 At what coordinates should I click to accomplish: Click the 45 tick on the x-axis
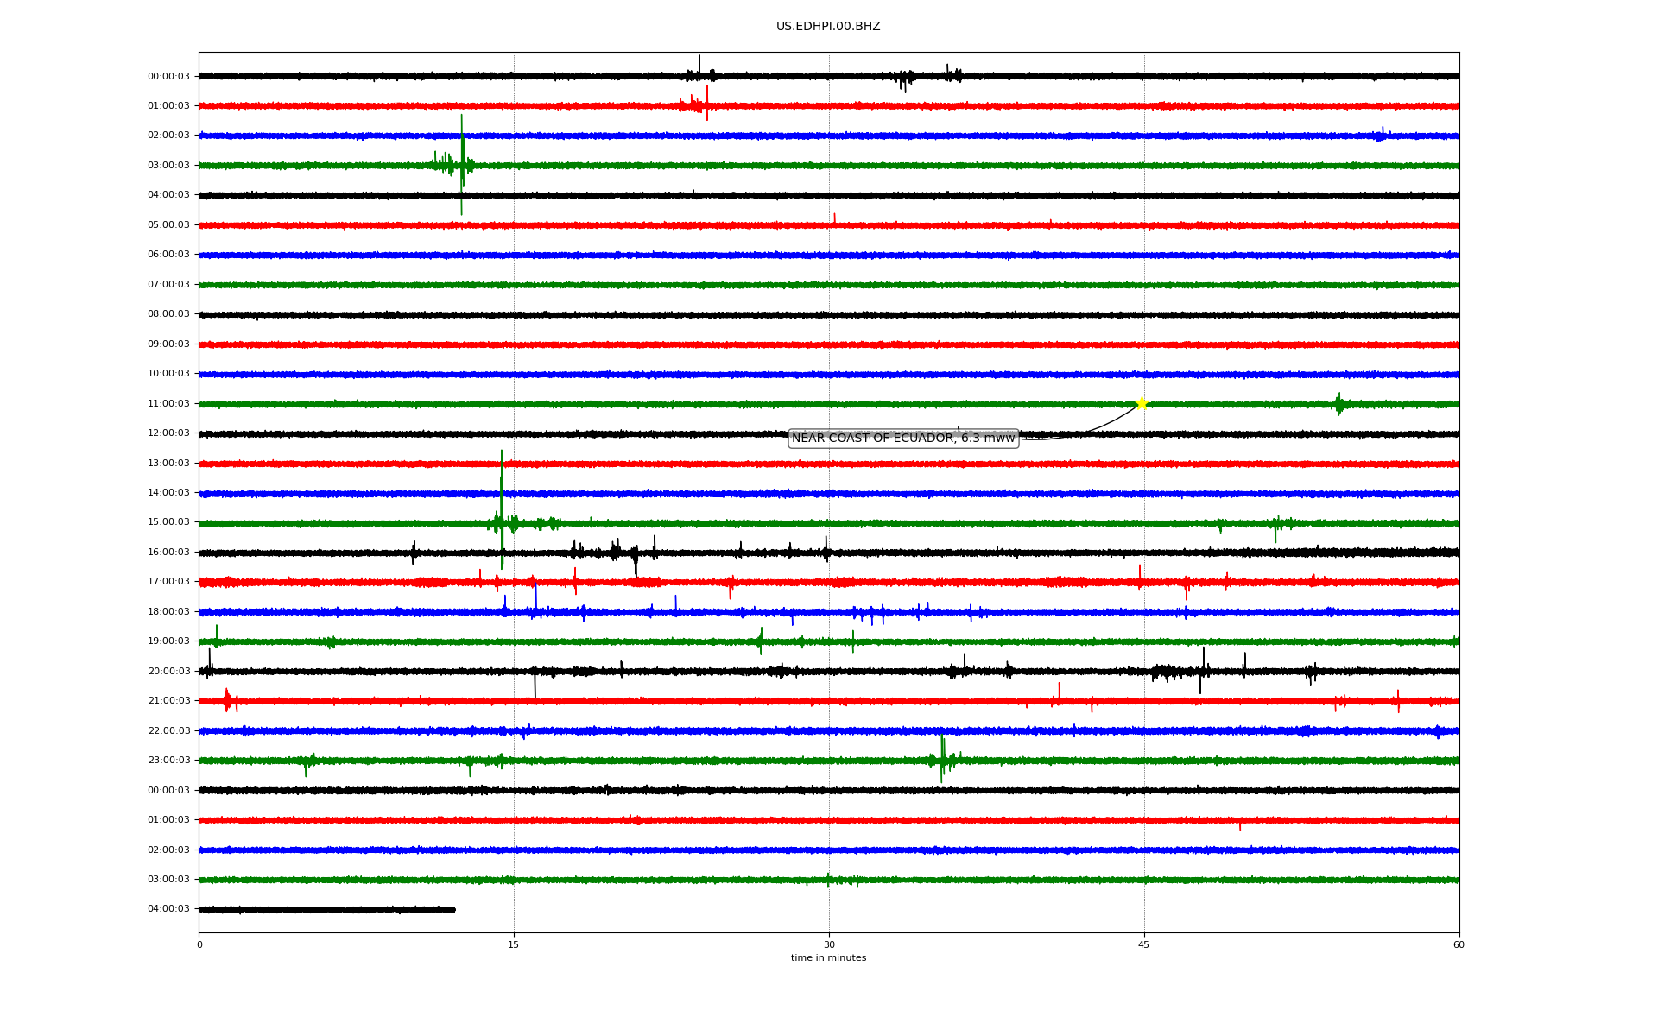(1144, 945)
